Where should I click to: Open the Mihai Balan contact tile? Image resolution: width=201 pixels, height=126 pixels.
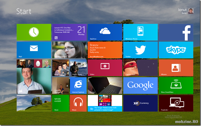[60, 68]
